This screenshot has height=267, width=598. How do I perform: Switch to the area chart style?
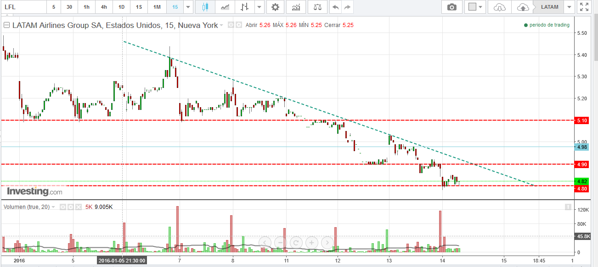225,7
